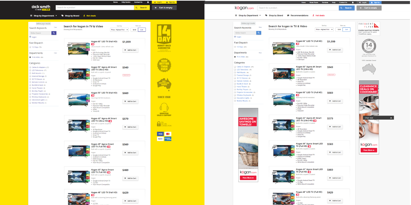Click the grey Australia map icon on Kogan

(369, 68)
